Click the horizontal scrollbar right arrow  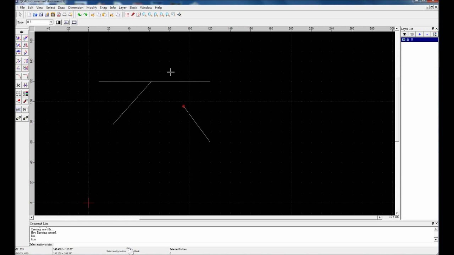pos(380,217)
